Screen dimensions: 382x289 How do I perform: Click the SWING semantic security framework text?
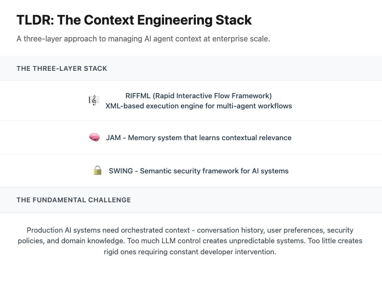coord(199,171)
